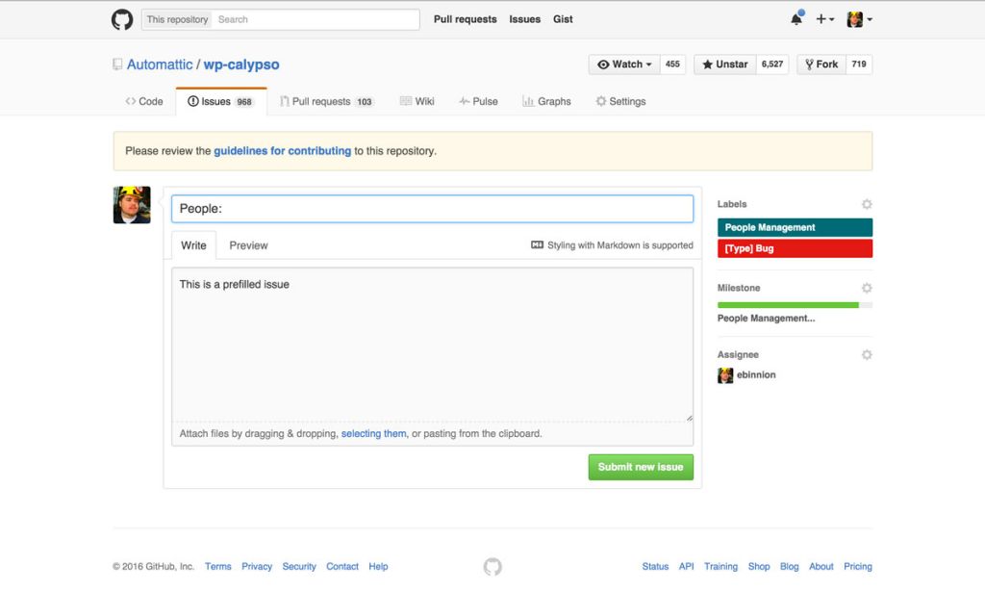Click the Fork button

(821, 64)
